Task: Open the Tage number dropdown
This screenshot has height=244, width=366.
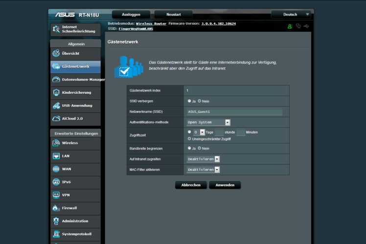Action: pos(199,132)
